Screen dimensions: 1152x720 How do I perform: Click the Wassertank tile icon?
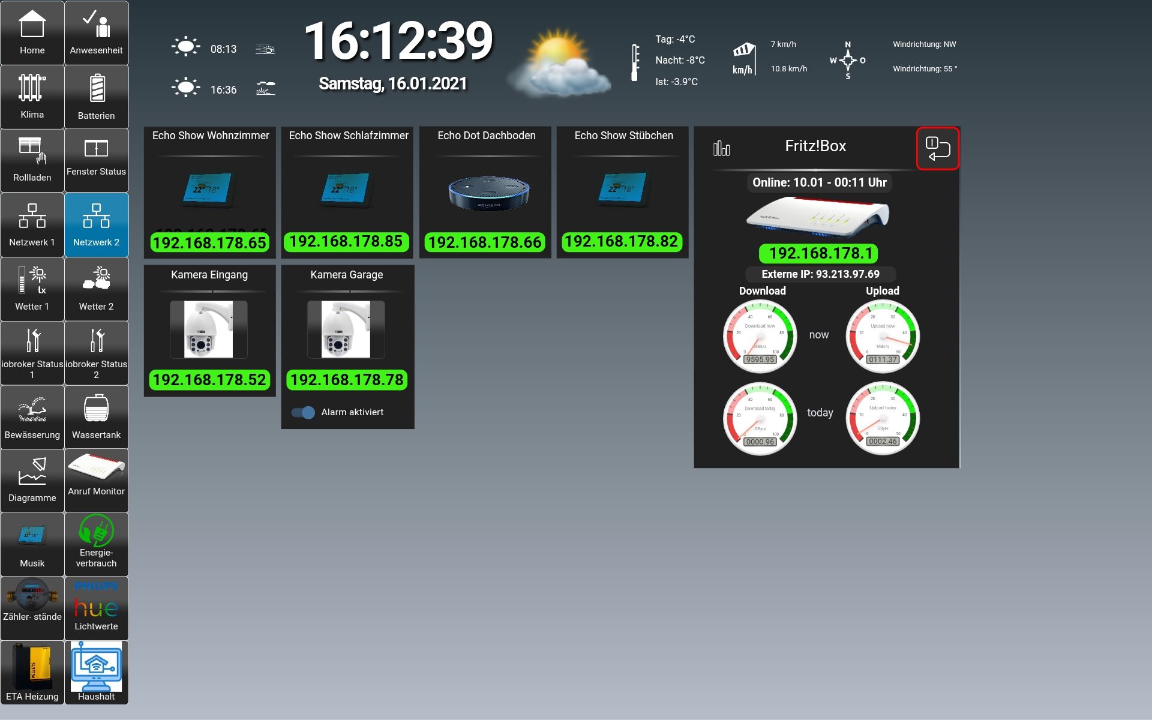[x=96, y=409]
